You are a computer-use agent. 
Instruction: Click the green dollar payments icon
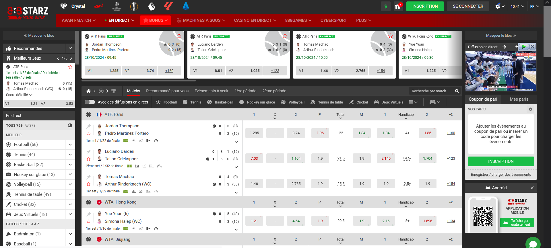point(386,6)
